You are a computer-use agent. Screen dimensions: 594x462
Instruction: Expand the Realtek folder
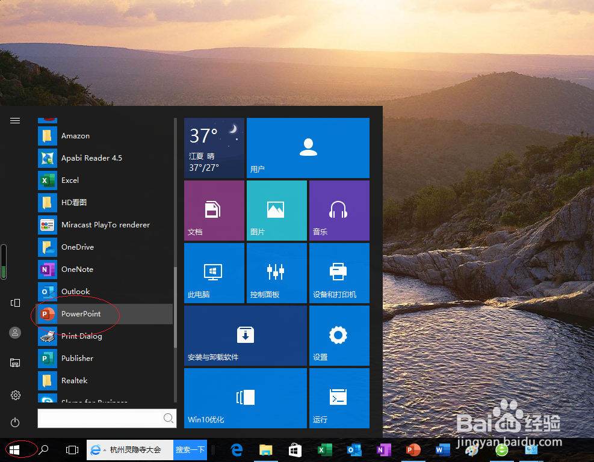click(x=105, y=381)
